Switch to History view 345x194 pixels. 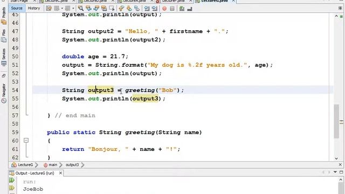coord(34,9)
